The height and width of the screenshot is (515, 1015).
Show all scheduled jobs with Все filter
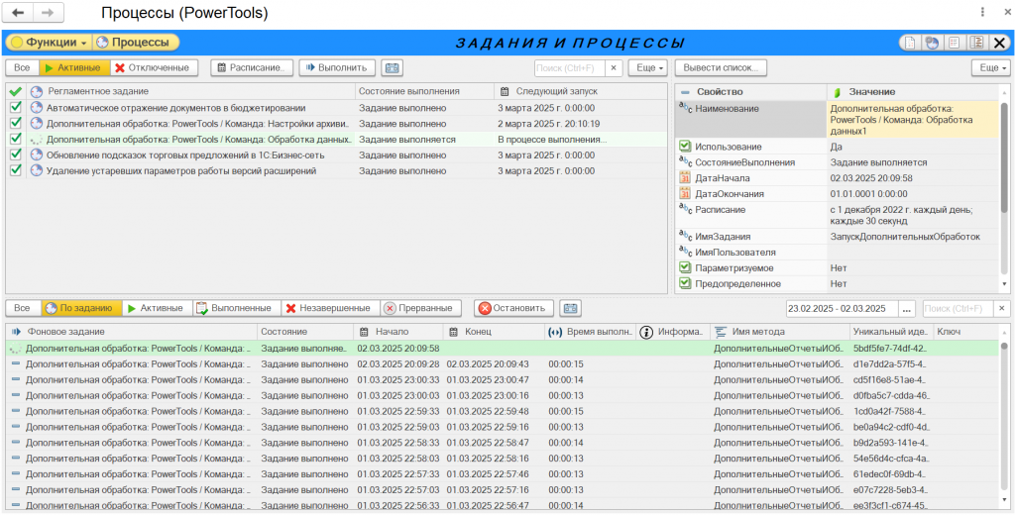point(22,67)
